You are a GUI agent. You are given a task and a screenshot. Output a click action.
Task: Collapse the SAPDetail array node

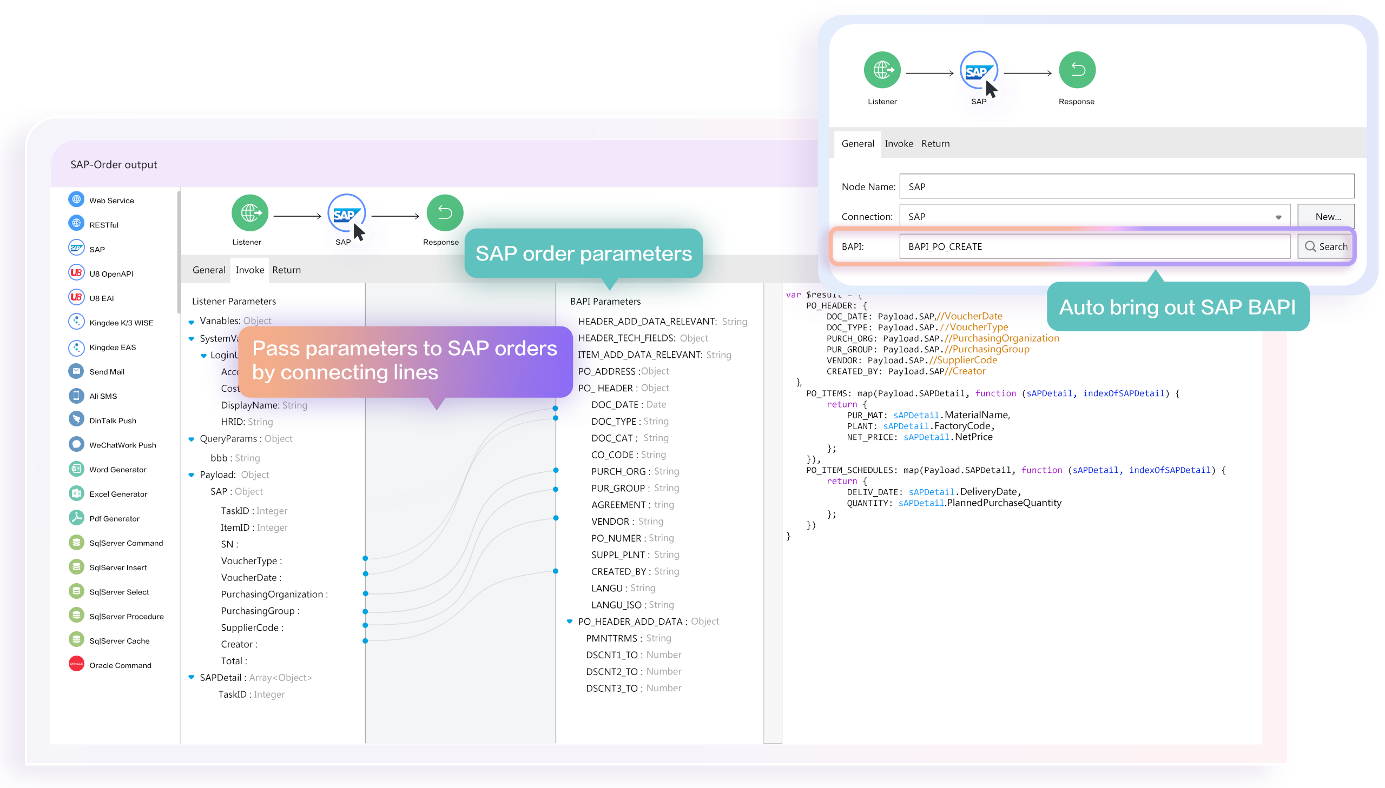tap(191, 678)
